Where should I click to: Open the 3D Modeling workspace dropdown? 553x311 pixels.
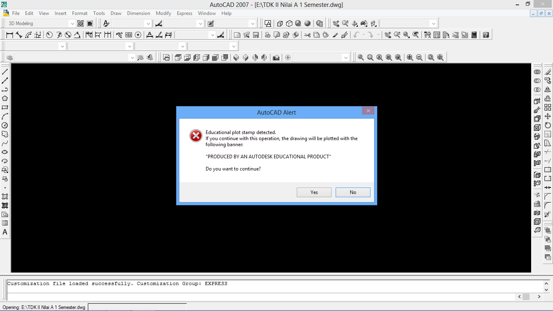pos(40,23)
